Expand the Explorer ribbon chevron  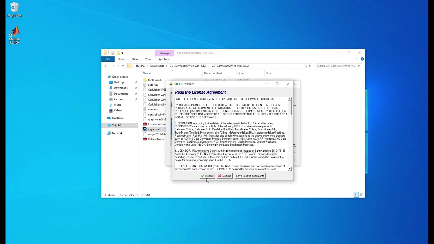pos(357,59)
